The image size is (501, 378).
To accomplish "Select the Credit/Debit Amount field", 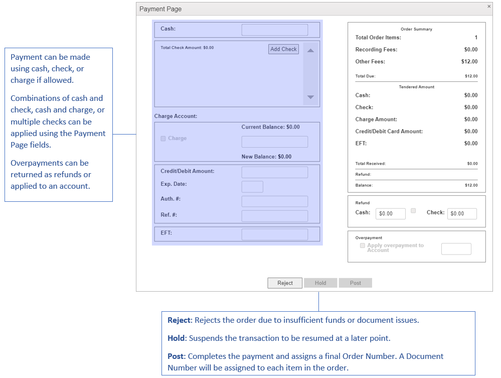I will (274, 172).
